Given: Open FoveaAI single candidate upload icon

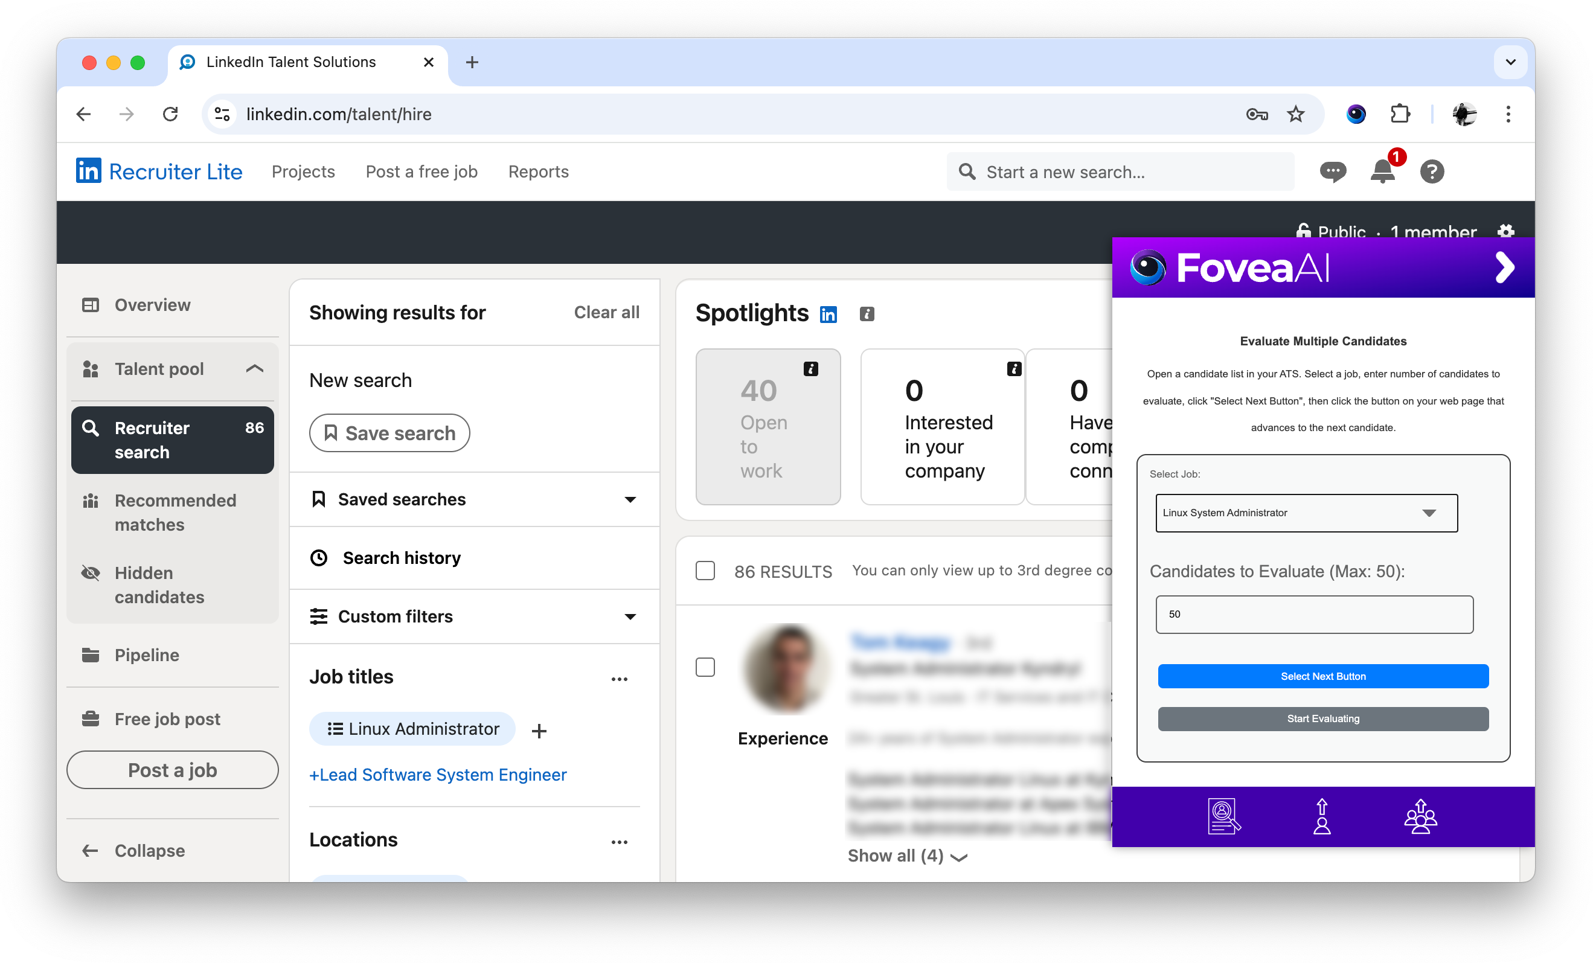Looking at the screenshot, I should pos(1322,816).
